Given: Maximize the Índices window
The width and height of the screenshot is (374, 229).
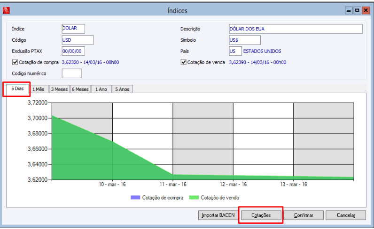Looking at the screenshot, I should click(x=357, y=10).
